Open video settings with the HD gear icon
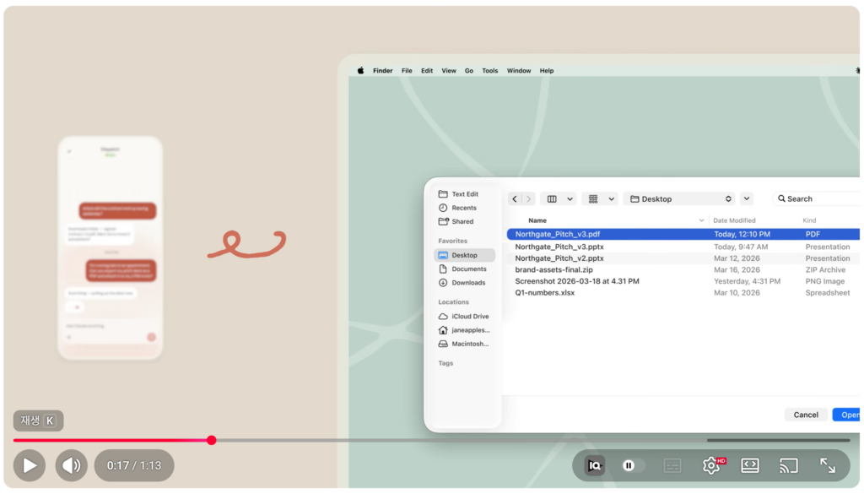This screenshot has width=864, height=494. point(712,465)
